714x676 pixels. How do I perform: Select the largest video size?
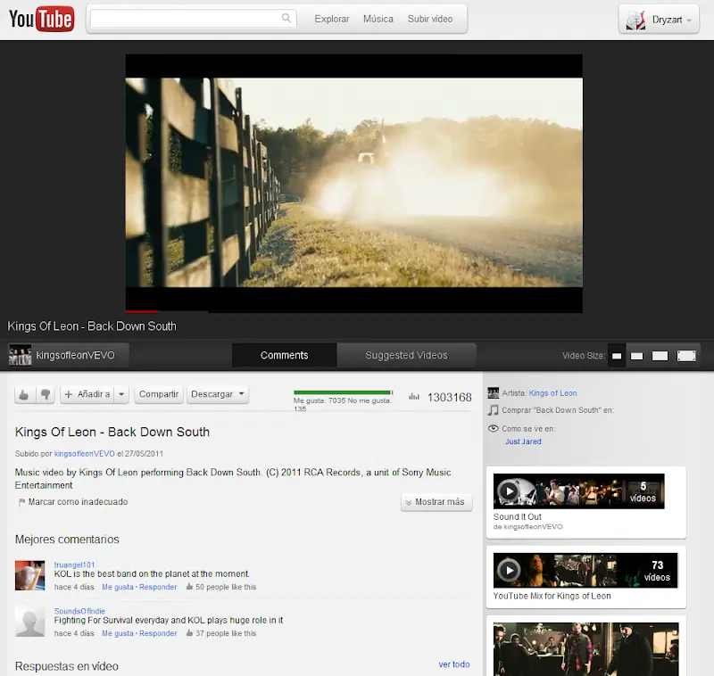pyautogui.click(x=686, y=356)
